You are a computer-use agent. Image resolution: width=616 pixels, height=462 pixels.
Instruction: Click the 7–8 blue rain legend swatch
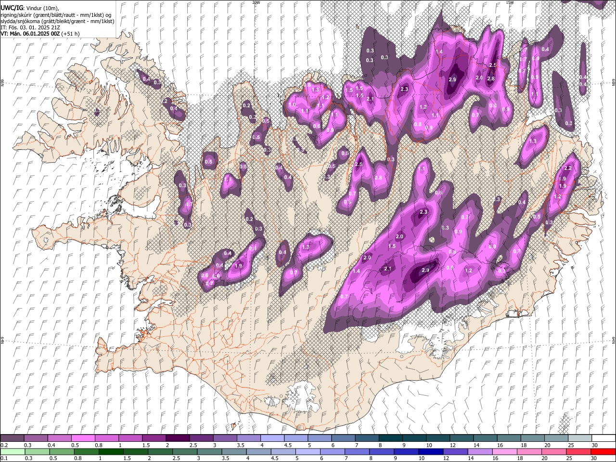[x=357, y=451]
